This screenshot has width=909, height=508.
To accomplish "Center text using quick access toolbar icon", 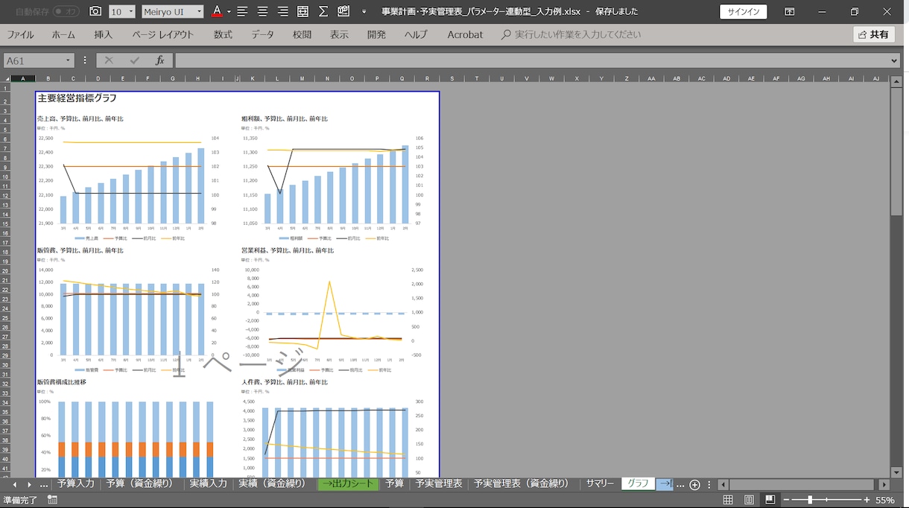I will point(262,11).
